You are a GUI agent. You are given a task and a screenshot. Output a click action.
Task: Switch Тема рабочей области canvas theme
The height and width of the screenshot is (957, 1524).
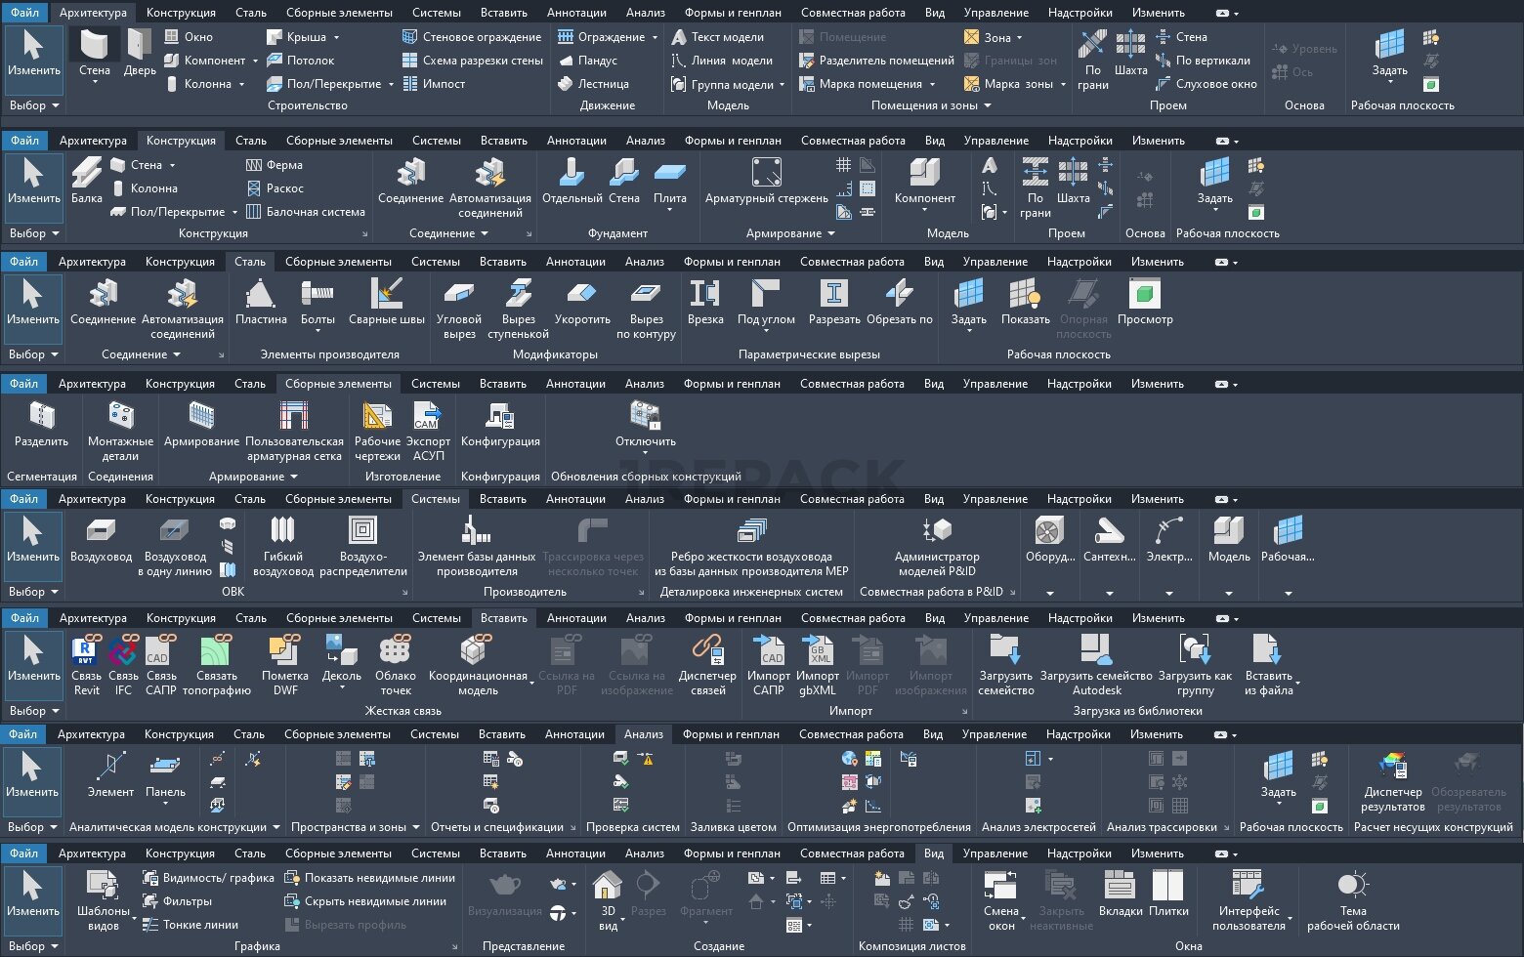[x=1353, y=900]
